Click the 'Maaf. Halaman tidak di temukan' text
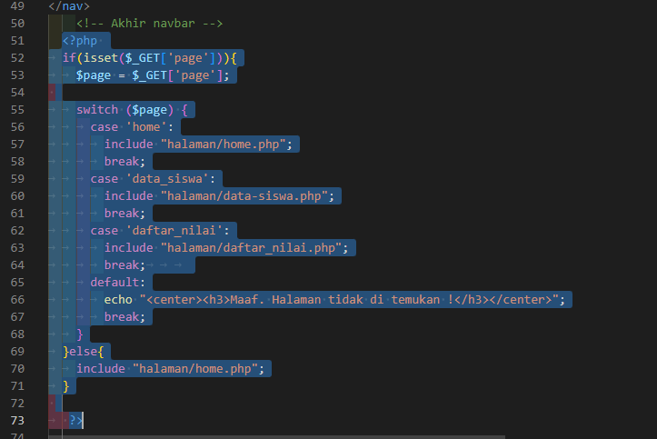The image size is (657, 439). tap(334, 300)
